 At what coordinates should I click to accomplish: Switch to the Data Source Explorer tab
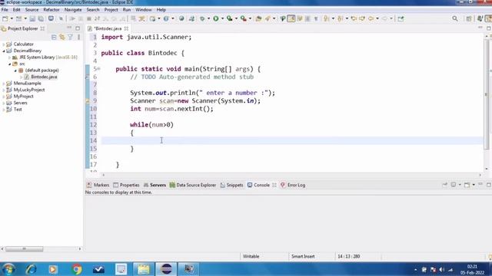point(193,185)
